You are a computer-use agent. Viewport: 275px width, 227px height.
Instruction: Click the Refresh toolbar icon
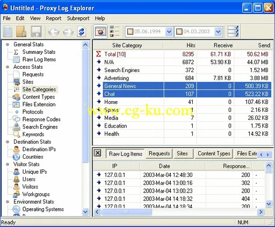pyautogui.click(x=82, y=32)
